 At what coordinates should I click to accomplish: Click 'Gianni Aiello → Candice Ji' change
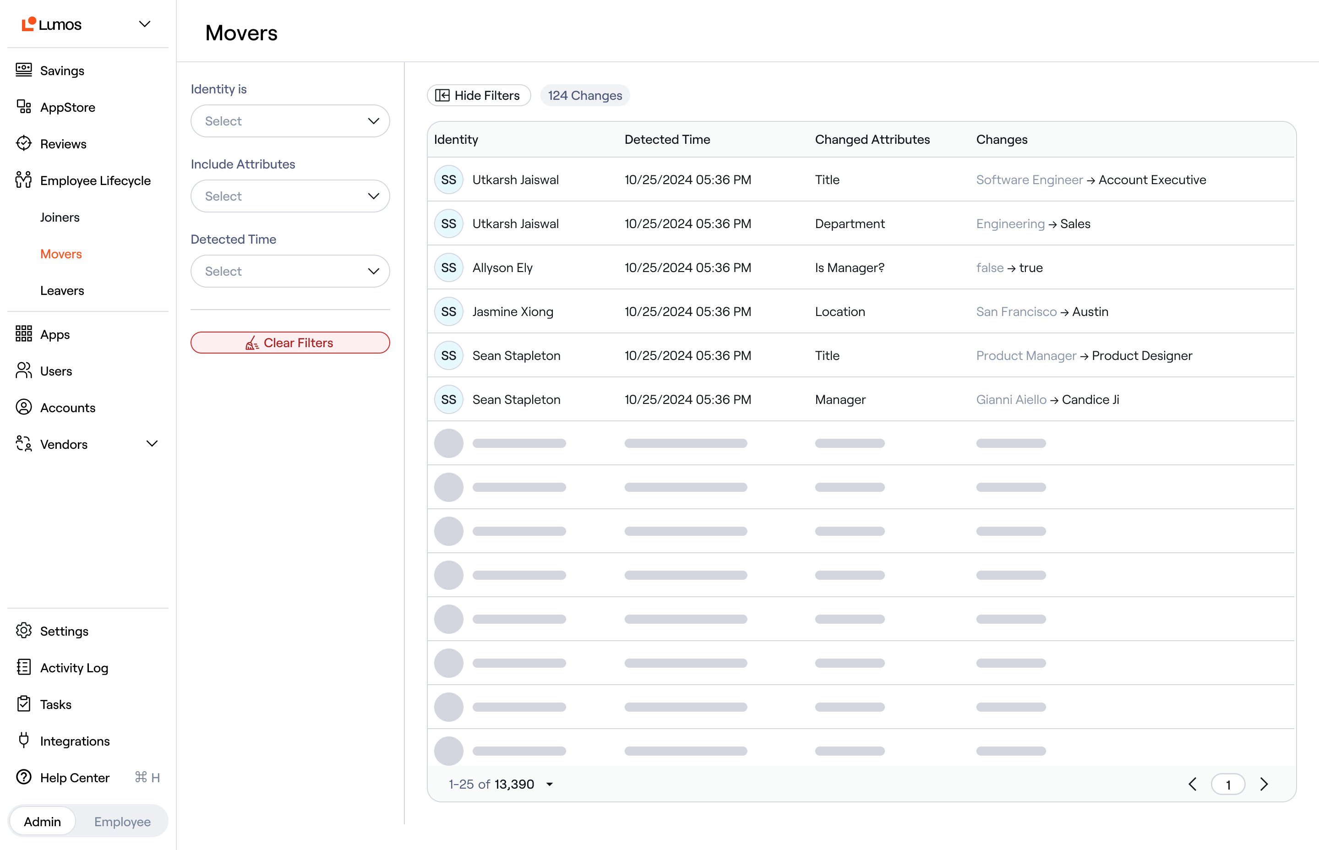click(1047, 400)
